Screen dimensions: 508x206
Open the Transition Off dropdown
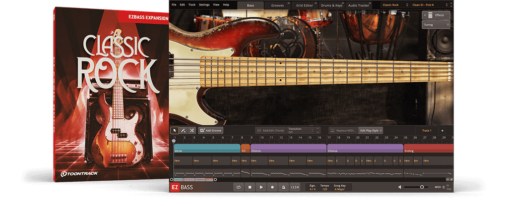pyautogui.click(x=301, y=130)
